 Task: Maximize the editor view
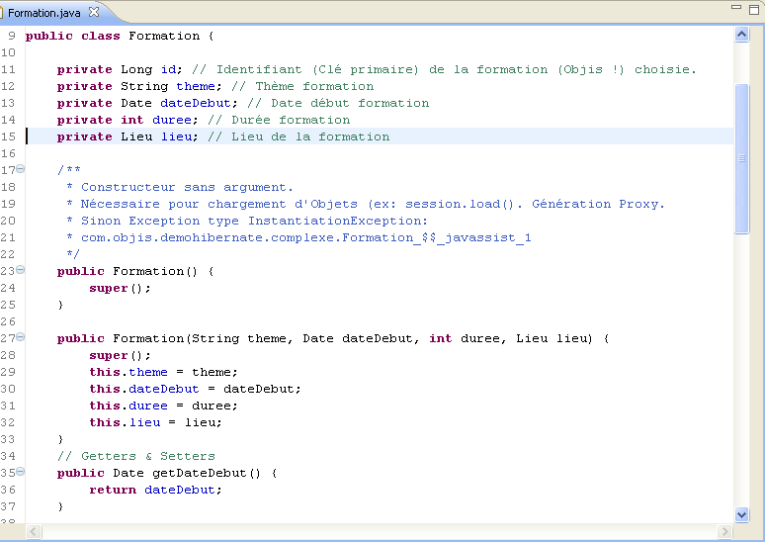click(x=754, y=9)
